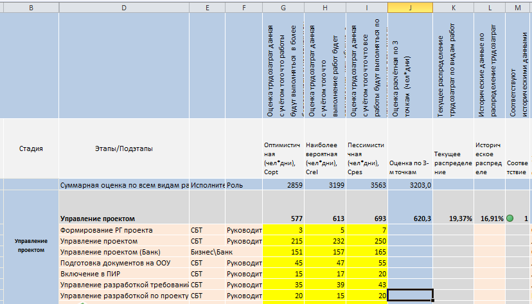Select total value 3563
This screenshot has height=304, width=532.
tap(367, 185)
